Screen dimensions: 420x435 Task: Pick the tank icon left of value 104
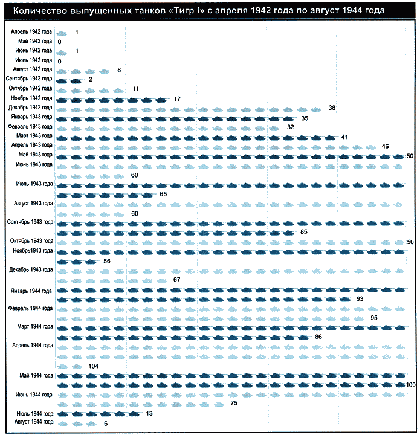click(x=76, y=366)
